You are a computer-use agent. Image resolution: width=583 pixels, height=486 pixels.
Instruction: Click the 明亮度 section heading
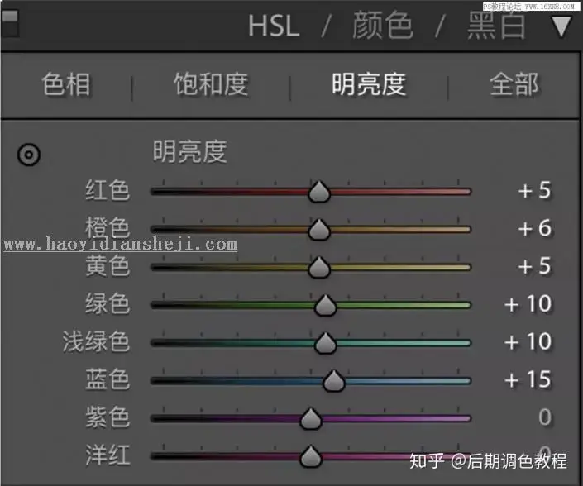[190, 151]
